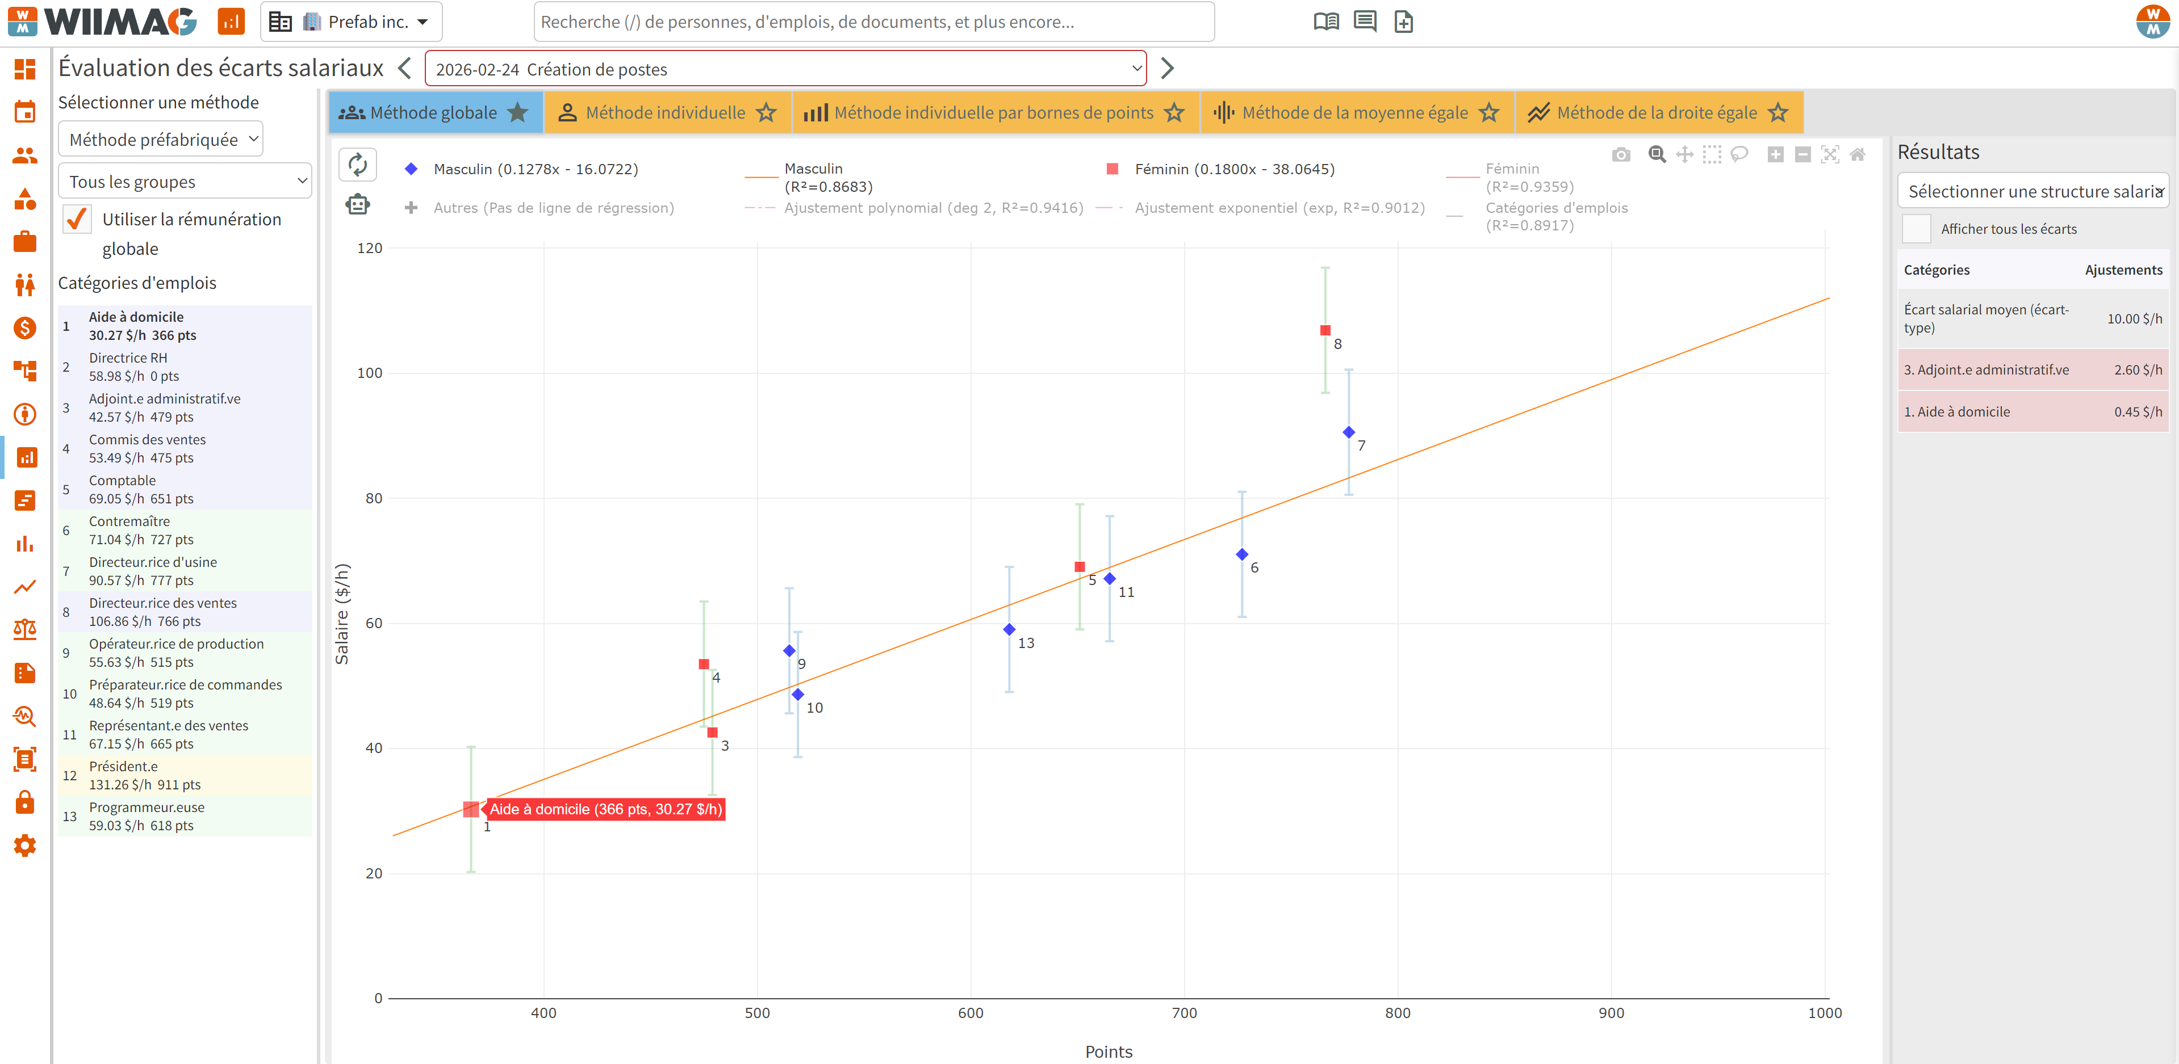Image resolution: width=2179 pixels, height=1064 pixels.
Task: Open the Tous les groupes dropdown
Action: 185,181
